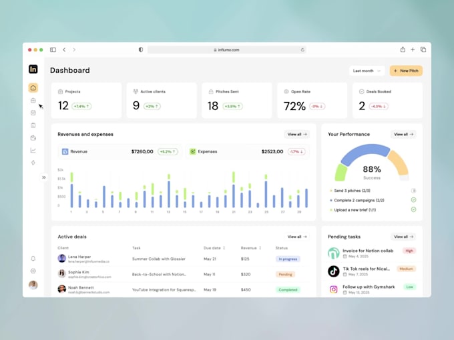The height and width of the screenshot is (340, 454).
Task: Click the privacy shield icon
Action: pos(141,50)
